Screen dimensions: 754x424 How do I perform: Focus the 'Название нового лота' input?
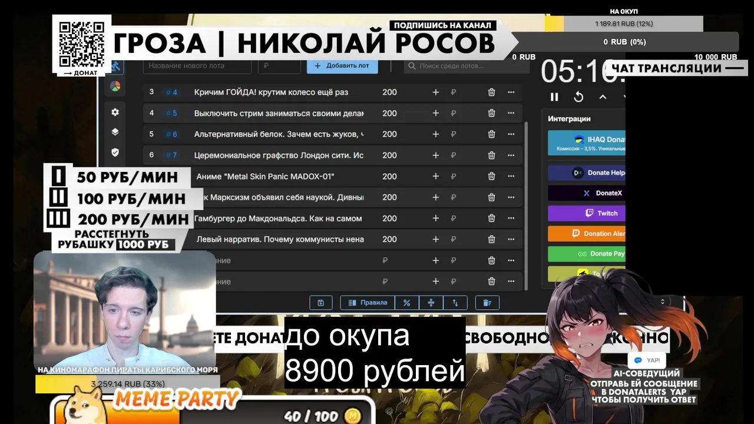pyautogui.click(x=197, y=66)
